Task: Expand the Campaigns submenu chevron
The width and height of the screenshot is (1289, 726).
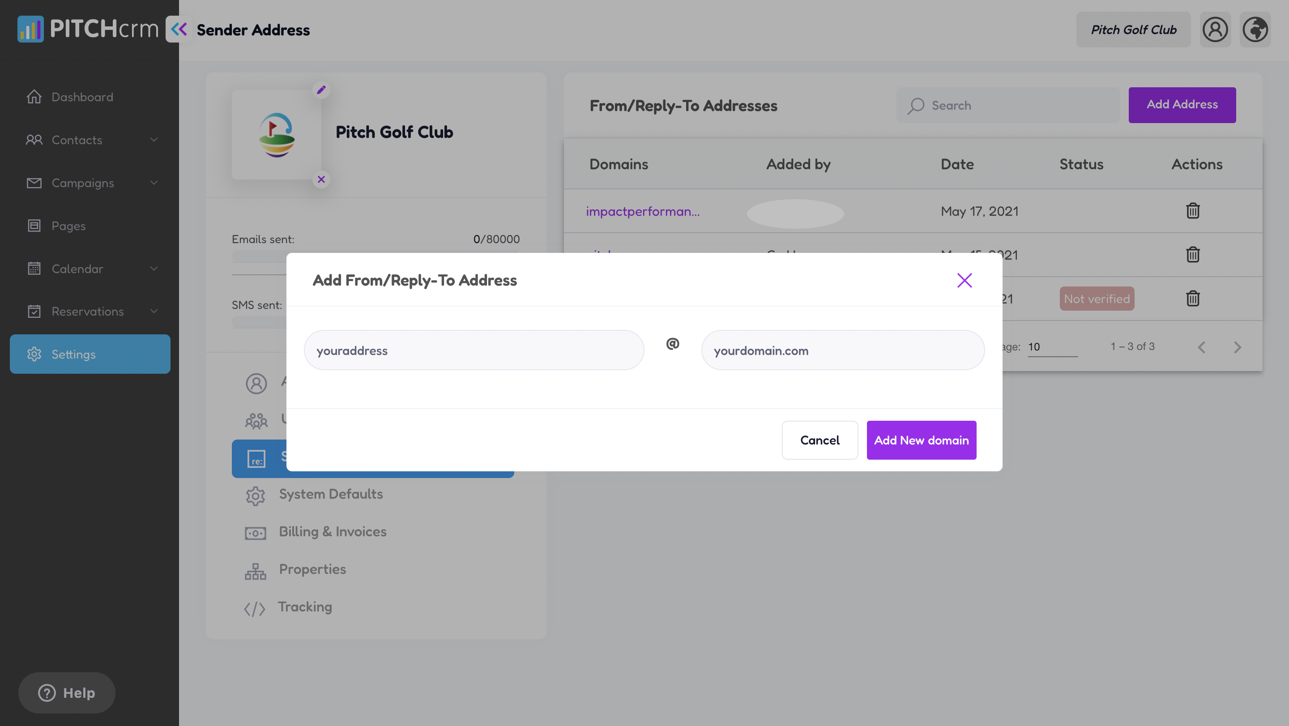Action: 154,183
